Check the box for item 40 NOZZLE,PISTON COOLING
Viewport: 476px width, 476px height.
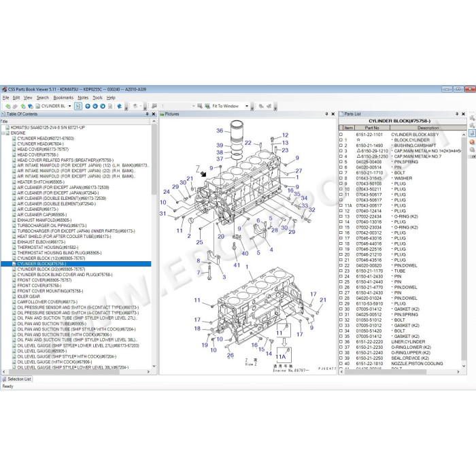click(x=341, y=364)
